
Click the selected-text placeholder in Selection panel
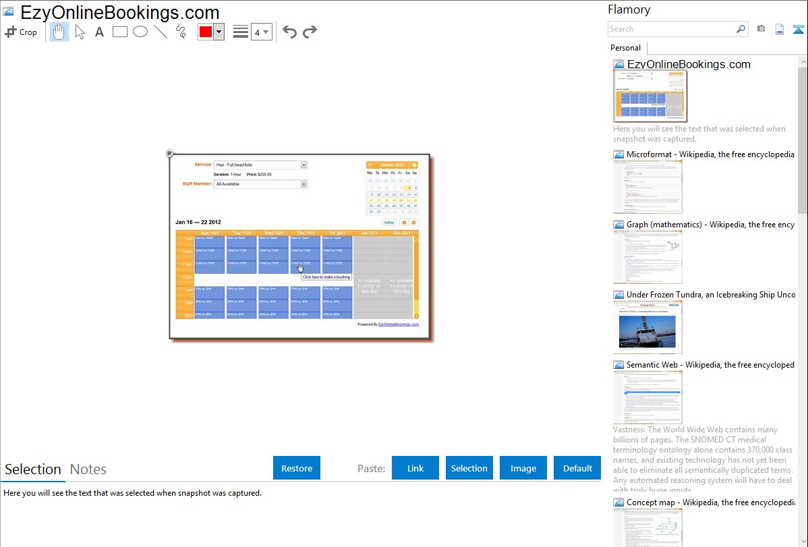(132, 493)
